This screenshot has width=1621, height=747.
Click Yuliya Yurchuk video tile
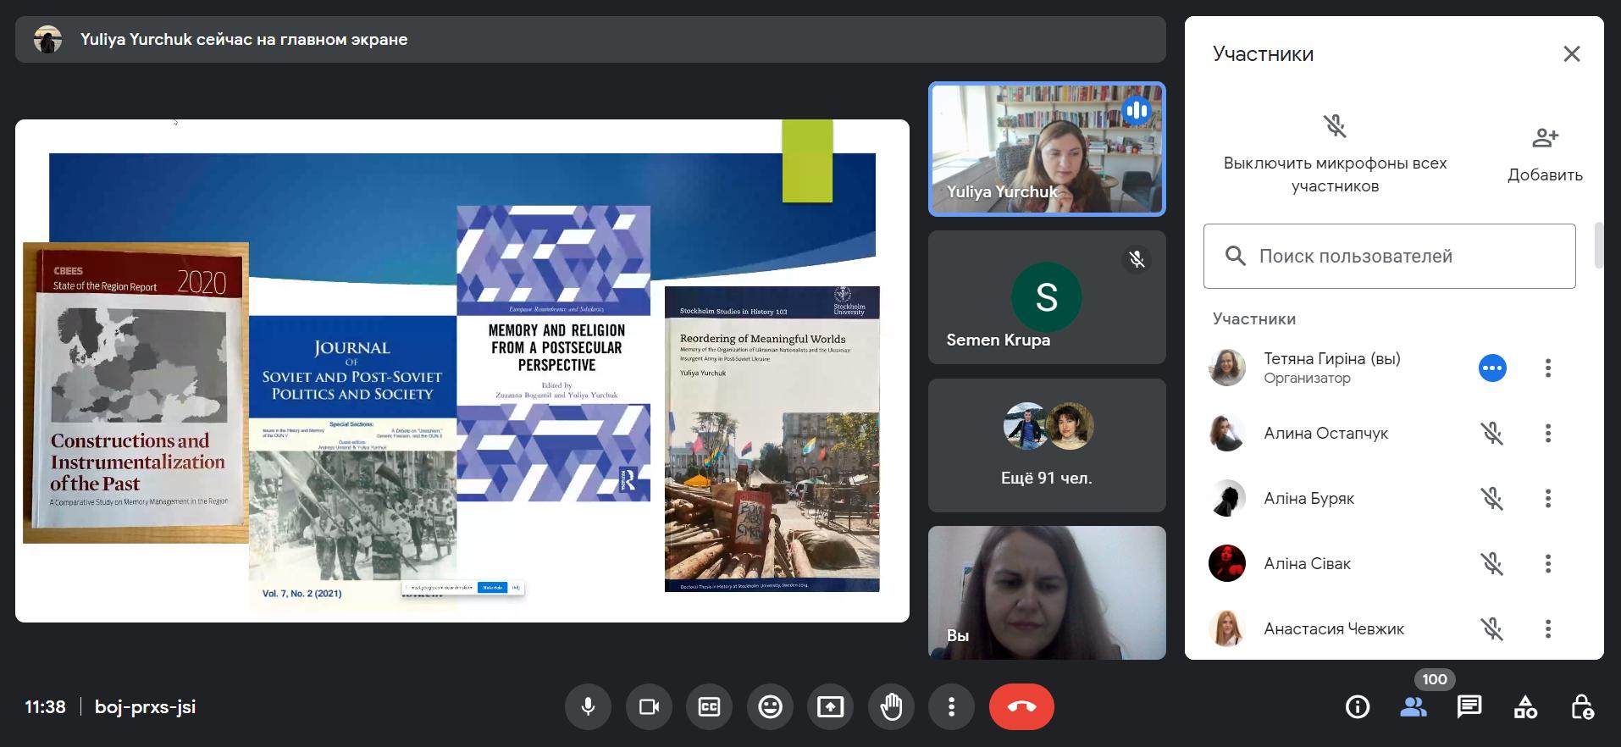pos(1047,149)
